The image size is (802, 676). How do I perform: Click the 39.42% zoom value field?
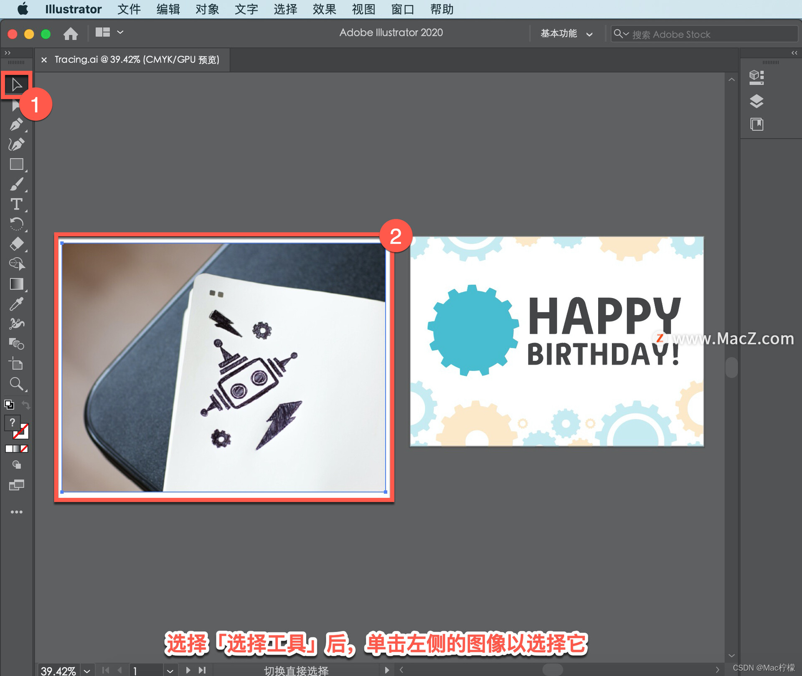[58, 671]
